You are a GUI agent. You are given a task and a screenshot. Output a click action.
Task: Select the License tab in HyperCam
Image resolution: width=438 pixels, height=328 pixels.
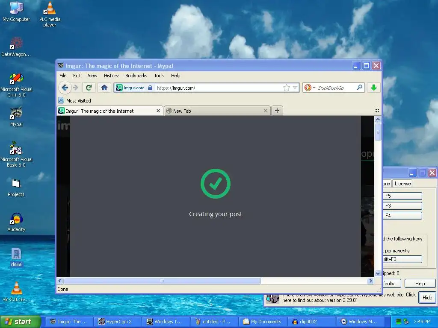click(x=402, y=184)
